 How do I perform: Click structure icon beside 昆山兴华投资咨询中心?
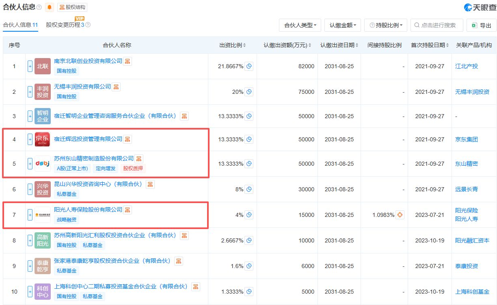click(150, 184)
